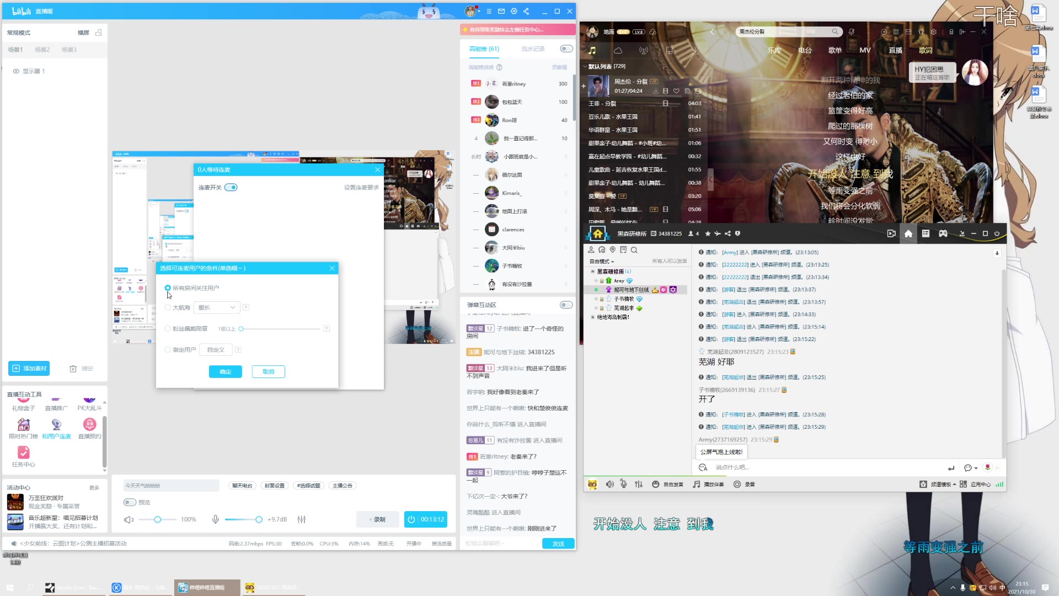Open the 舰长 rank dropdown
This screenshot has width=1059, height=596.
coord(216,307)
